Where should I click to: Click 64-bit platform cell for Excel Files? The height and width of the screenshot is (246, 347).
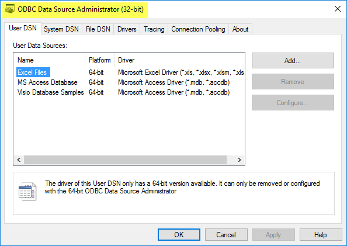coord(96,72)
